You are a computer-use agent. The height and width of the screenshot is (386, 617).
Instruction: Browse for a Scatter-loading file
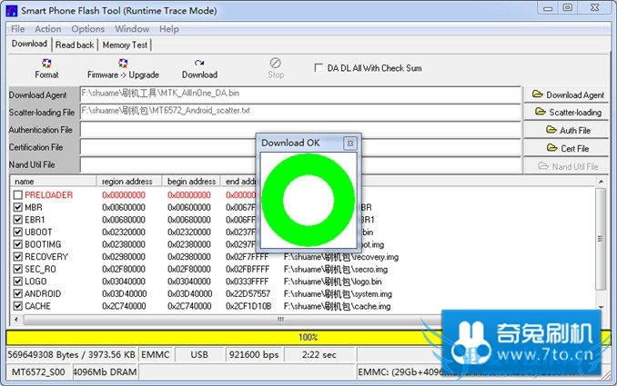tap(568, 113)
